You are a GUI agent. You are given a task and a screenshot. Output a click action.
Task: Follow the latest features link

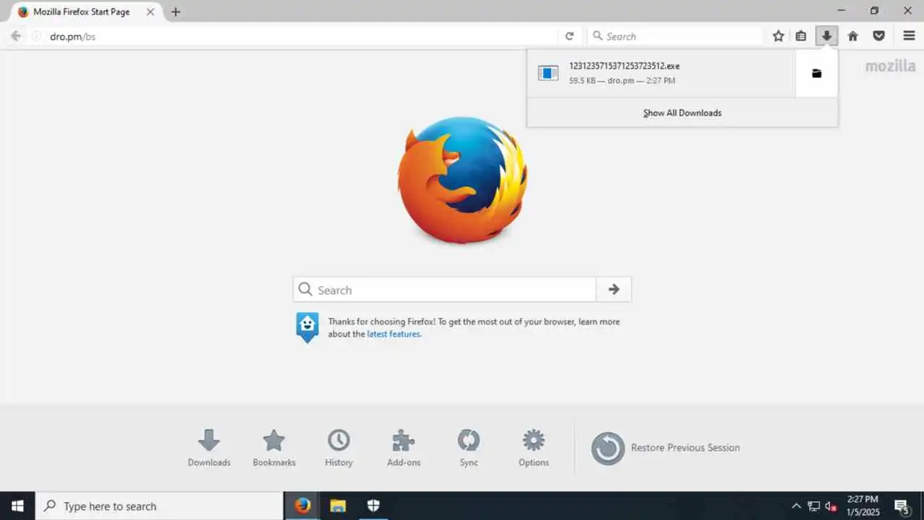(394, 334)
